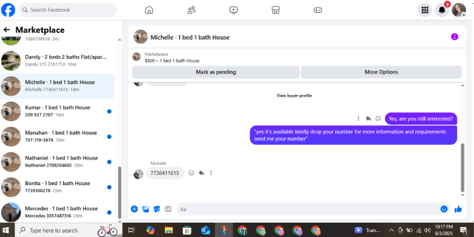This screenshot has width=474, height=237.
Task: Open more options for Michelle's 7736411615 message
Action: pos(211,173)
